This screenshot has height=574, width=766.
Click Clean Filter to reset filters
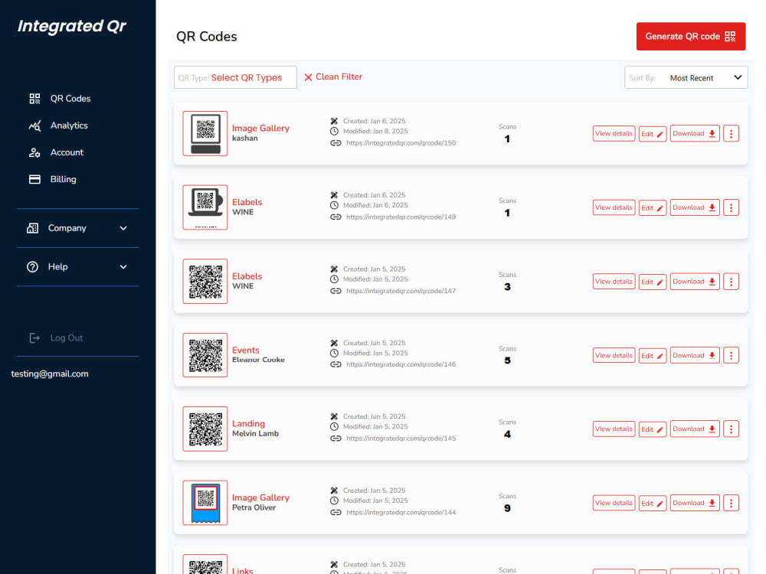click(x=333, y=77)
